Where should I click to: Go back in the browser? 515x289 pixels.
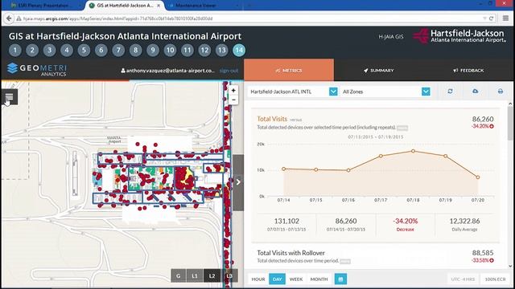point(9,18)
